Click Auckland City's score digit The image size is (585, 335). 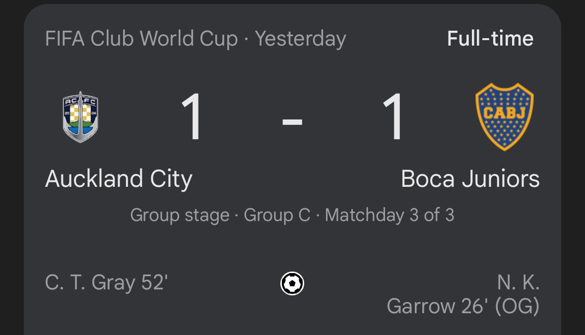click(x=193, y=116)
